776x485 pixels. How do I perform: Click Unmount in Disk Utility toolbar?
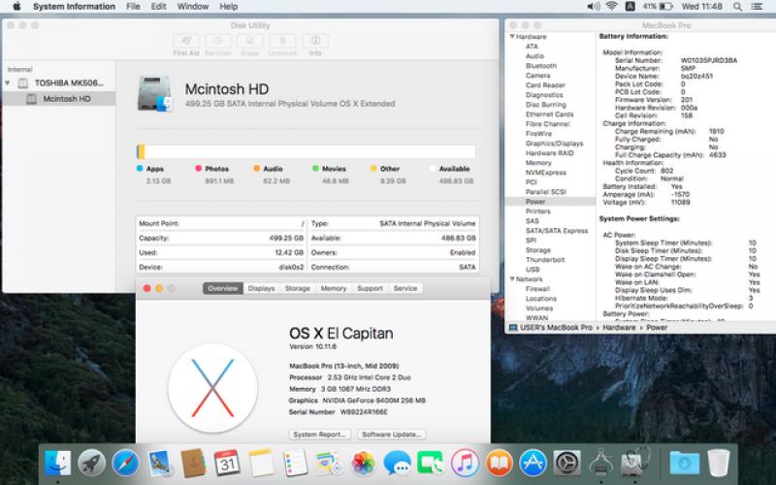point(282,45)
